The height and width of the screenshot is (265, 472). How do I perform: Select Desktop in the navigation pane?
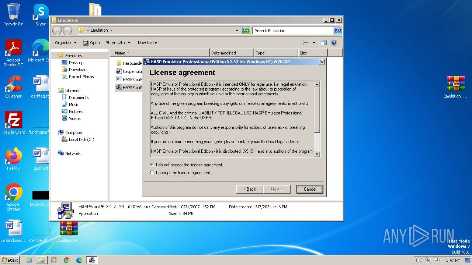tap(76, 63)
